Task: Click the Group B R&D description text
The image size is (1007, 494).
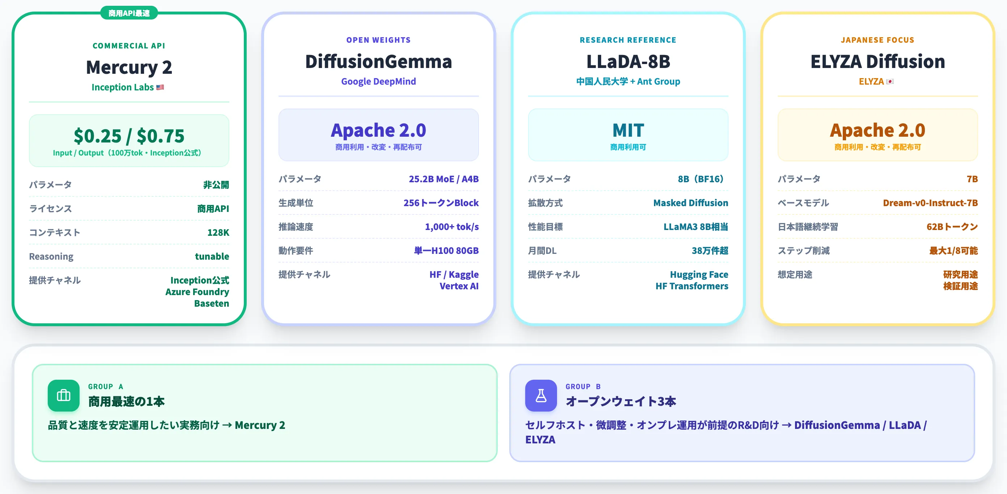Action: 726,432
